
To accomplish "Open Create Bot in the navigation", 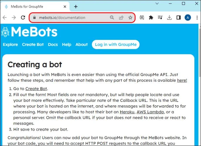I will click(x=33, y=44).
